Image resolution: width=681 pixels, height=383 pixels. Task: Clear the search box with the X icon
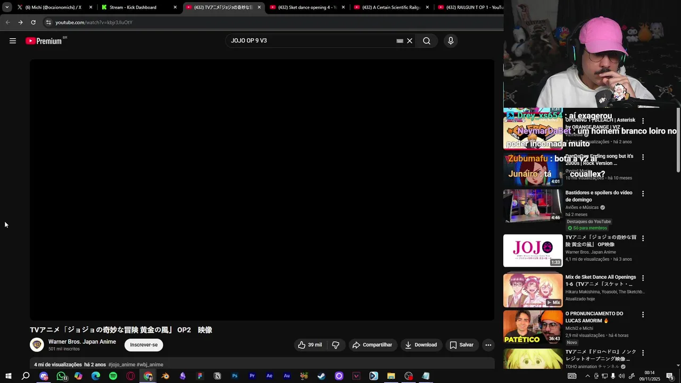pos(410,41)
